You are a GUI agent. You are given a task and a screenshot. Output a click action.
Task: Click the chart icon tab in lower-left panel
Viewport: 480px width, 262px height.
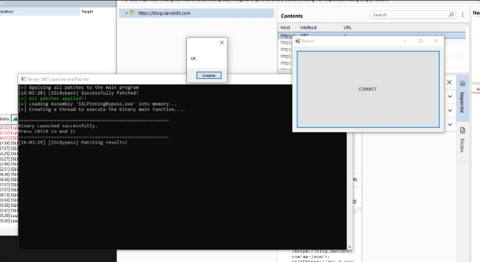15,118
